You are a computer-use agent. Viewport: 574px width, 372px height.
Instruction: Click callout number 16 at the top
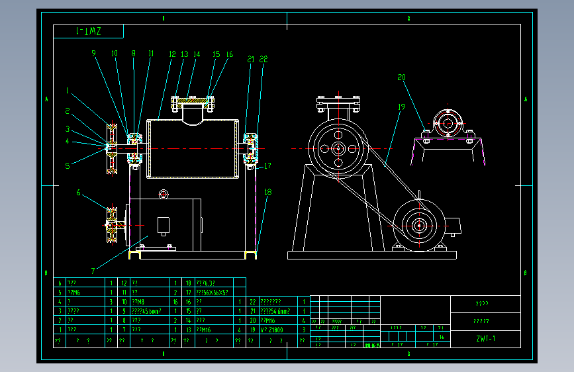tap(230, 54)
